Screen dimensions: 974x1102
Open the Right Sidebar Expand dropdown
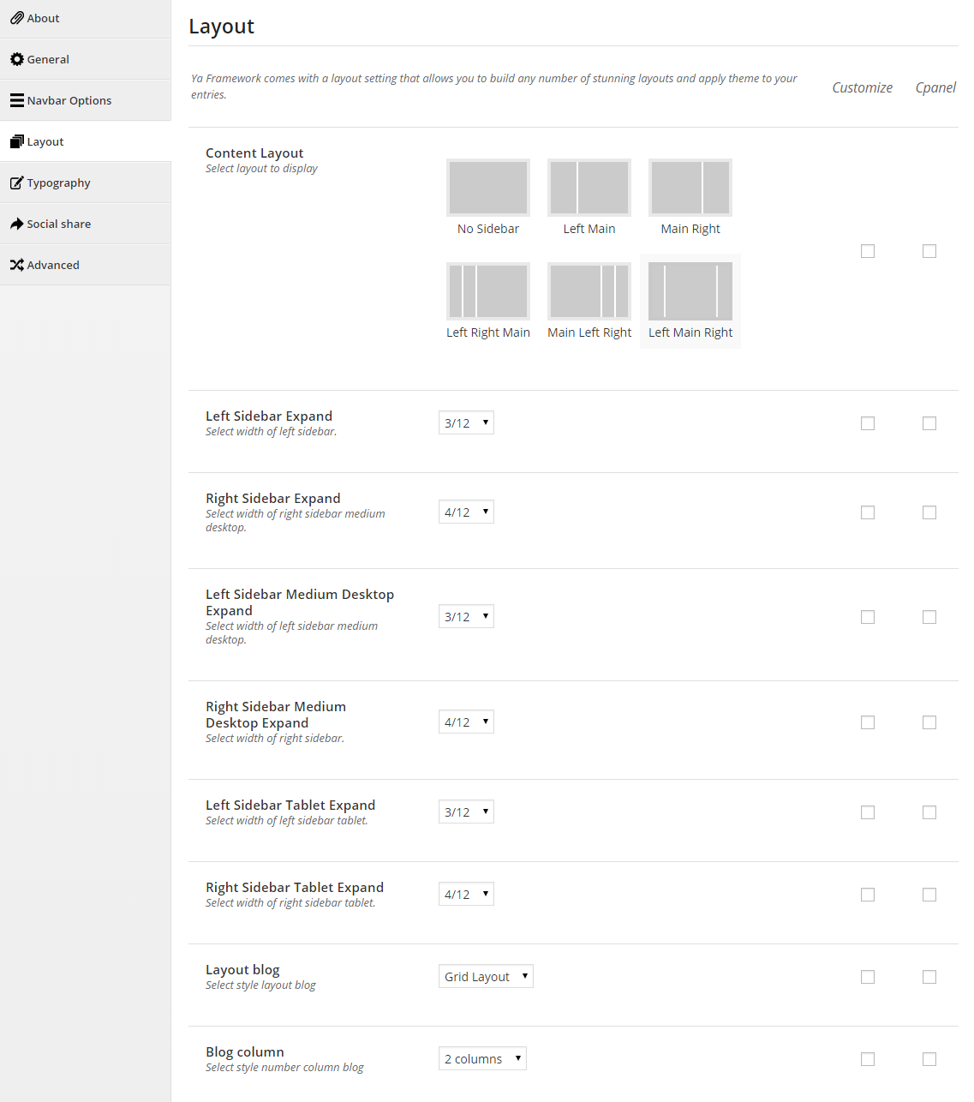click(x=466, y=512)
